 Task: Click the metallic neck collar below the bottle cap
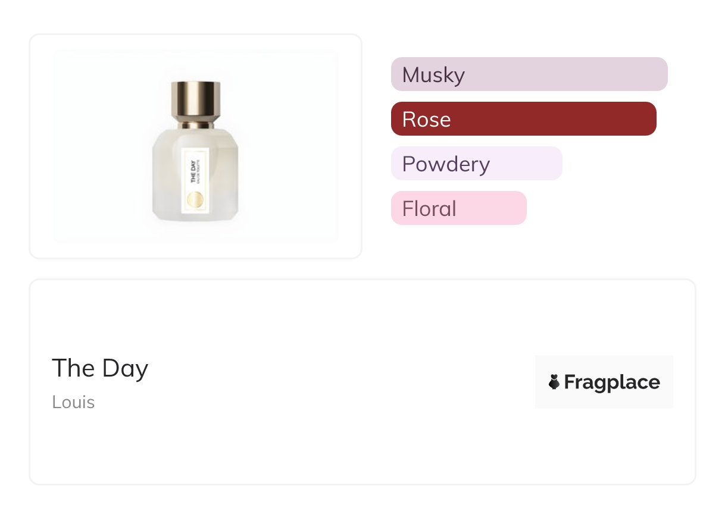pyautogui.click(x=195, y=125)
